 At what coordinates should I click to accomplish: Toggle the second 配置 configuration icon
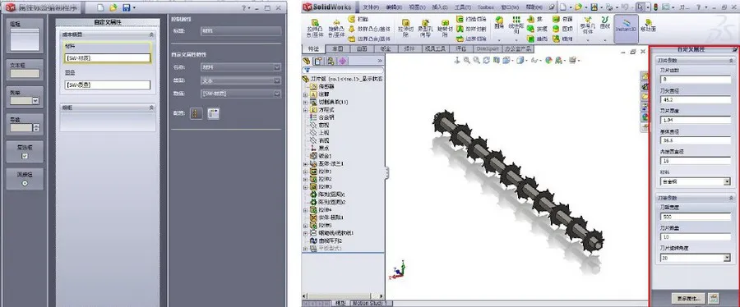pyautogui.click(x=213, y=113)
